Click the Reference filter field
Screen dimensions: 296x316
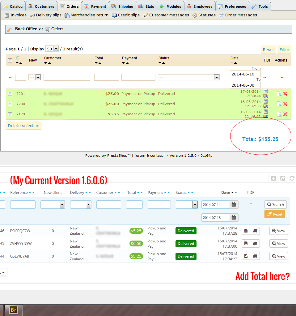coord(23,205)
